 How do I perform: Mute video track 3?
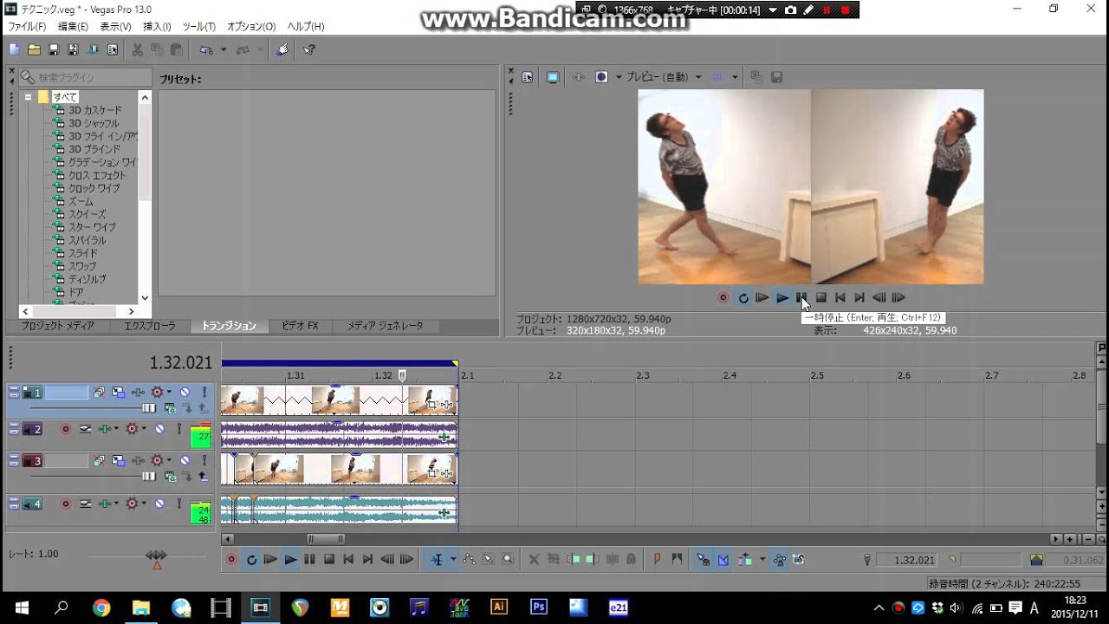[185, 461]
